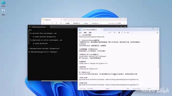This screenshot has height=96, width=172.
Task: Close the cmd.exe tab in Terminal
Action: click(48, 27)
